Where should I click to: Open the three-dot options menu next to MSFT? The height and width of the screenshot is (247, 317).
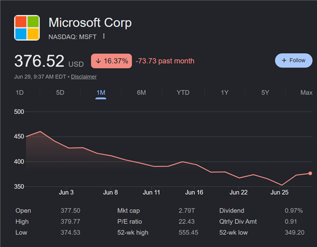pos(104,36)
